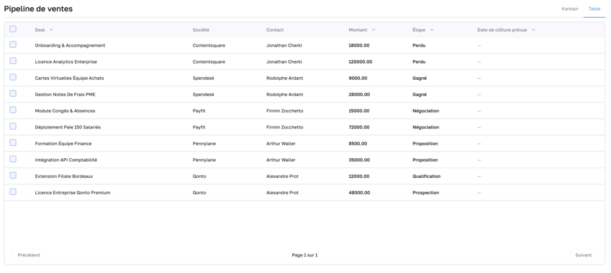Tick checkbox for Cartes Virtuelles Équipe Achats
This screenshot has width=611, height=273.
13,77
